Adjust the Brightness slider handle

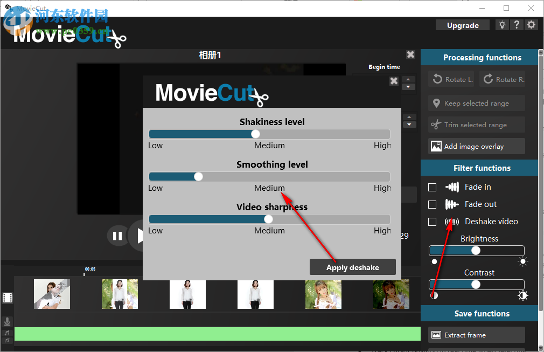(x=476, y=250)
